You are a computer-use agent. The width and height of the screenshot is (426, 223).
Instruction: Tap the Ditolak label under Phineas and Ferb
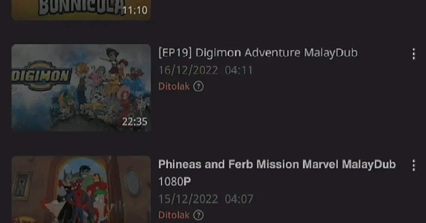[174, 215]
